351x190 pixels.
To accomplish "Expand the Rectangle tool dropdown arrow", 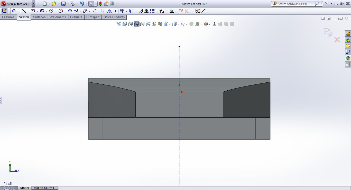I will click(38, 11).
